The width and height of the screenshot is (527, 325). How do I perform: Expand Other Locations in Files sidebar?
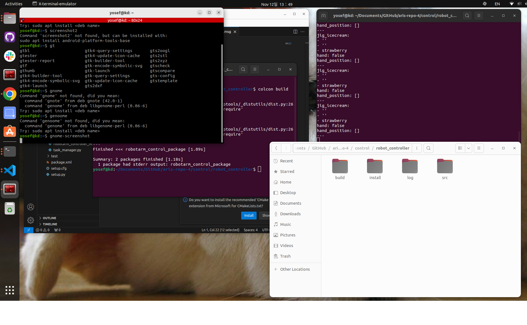coord(295,269)
